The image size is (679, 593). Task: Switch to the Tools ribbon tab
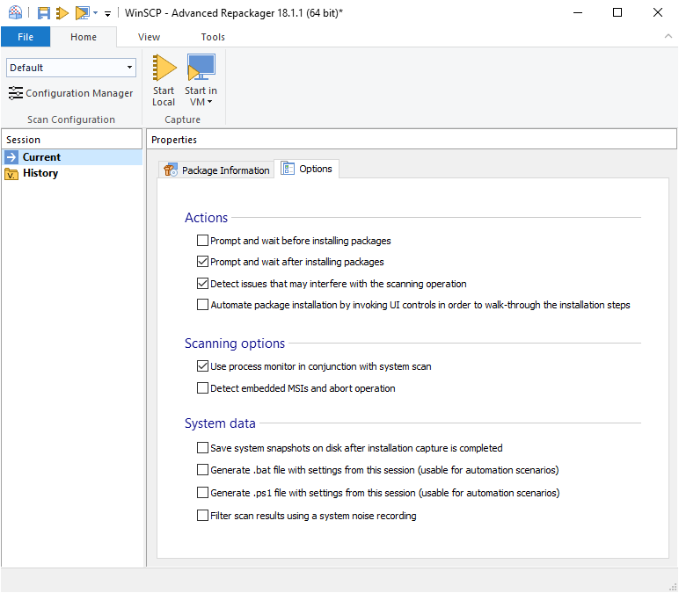(x=213, y=37)
